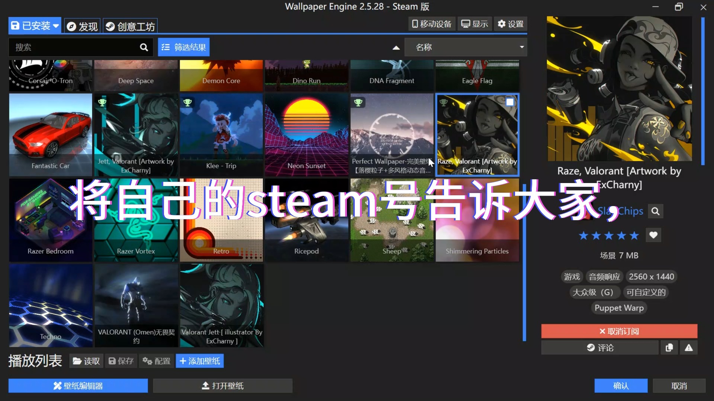Rate wallpaper using the first star
This screenshot has height=401, width=714.
pyautogui.click(x=583, y=235)
